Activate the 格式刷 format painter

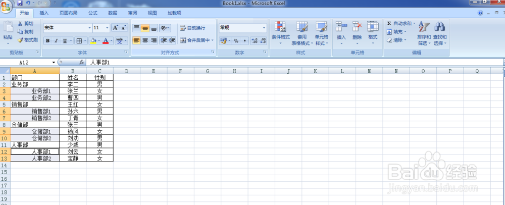(x=27, y=40)
